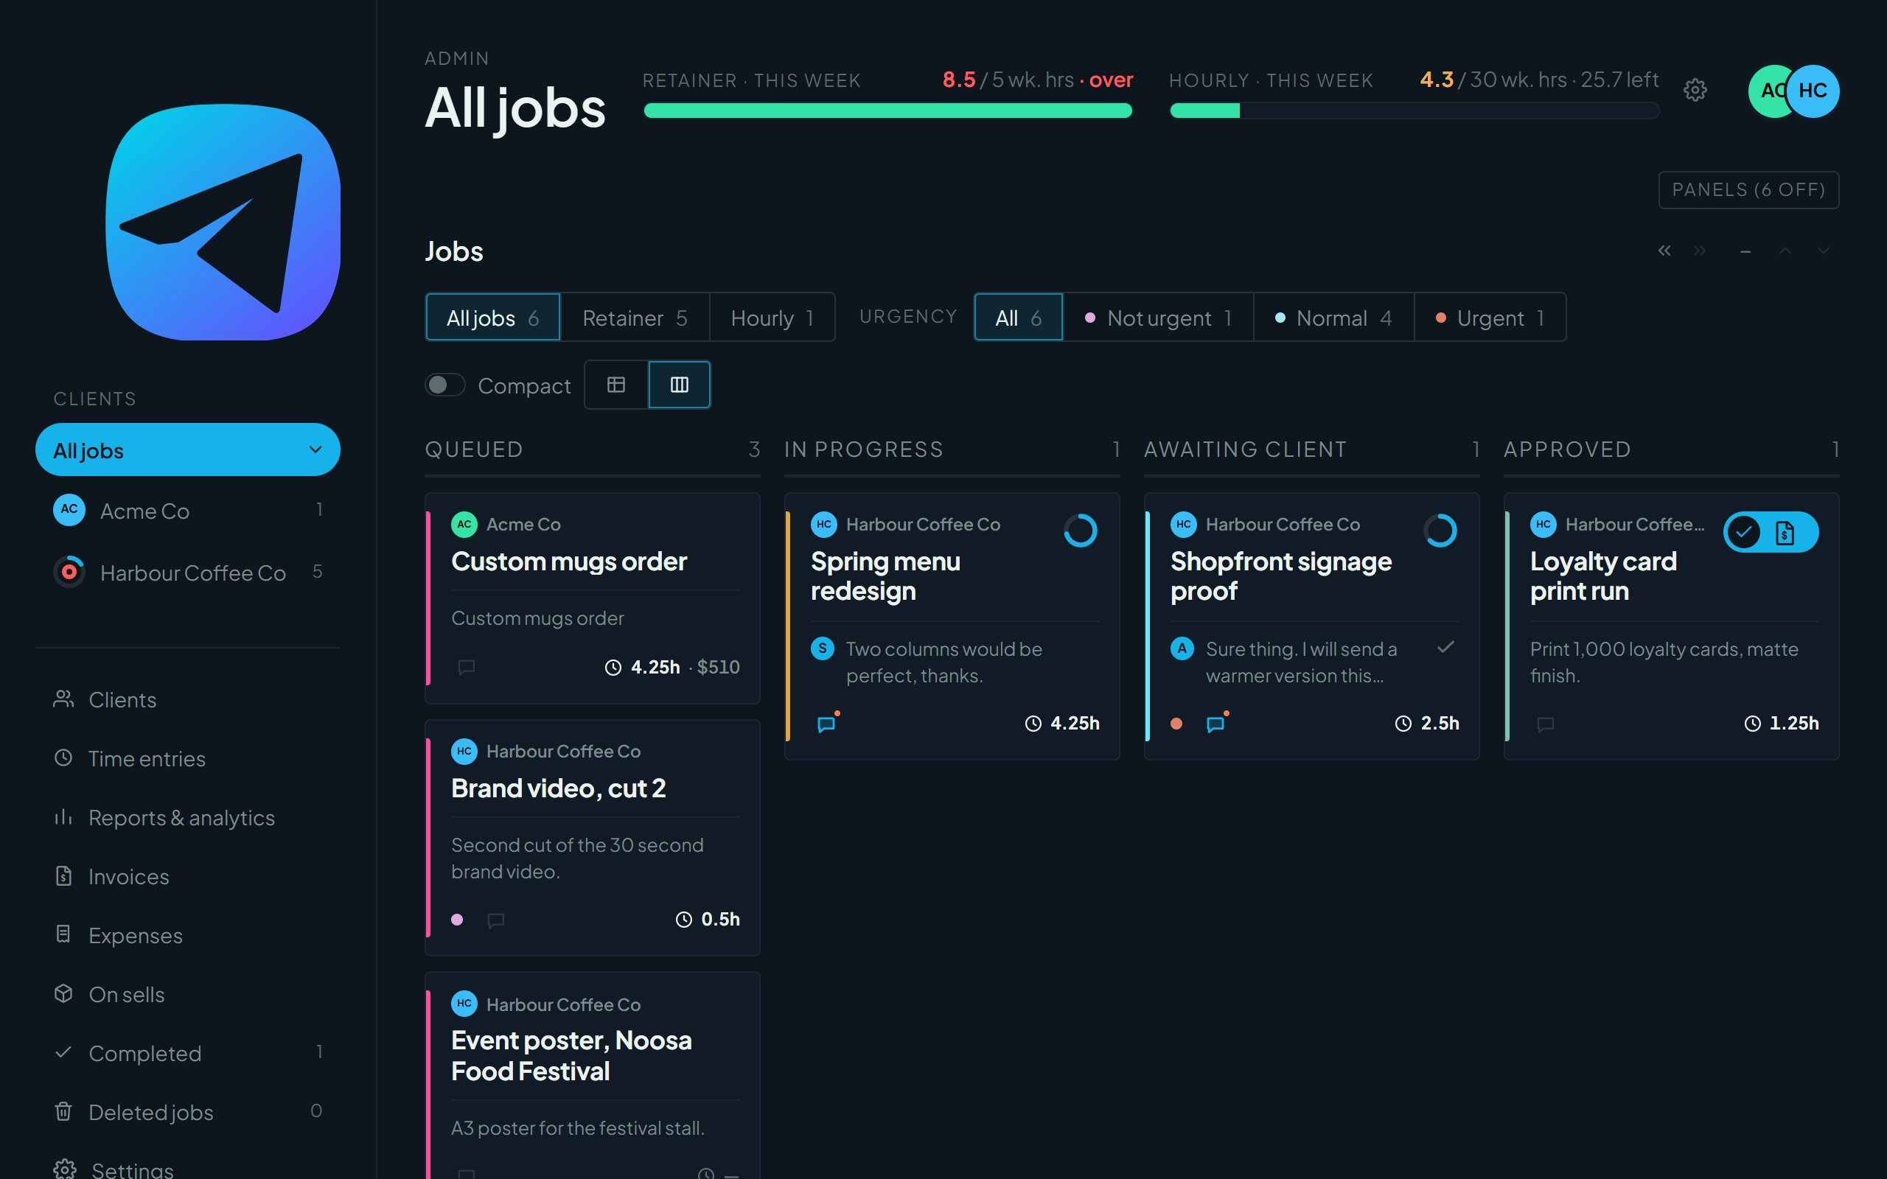
Task: Select the All jobs tab
Action: tap(493, 318)
